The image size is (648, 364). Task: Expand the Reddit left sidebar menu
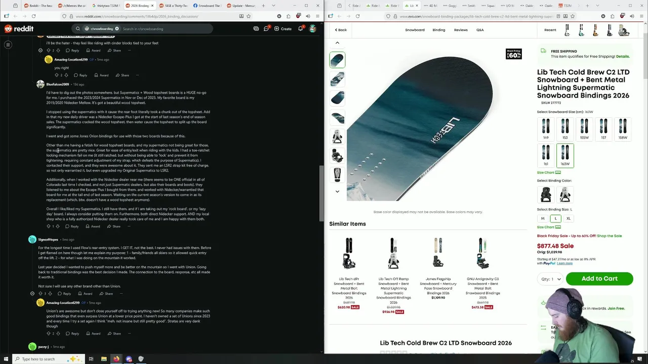tap(8, 45)
